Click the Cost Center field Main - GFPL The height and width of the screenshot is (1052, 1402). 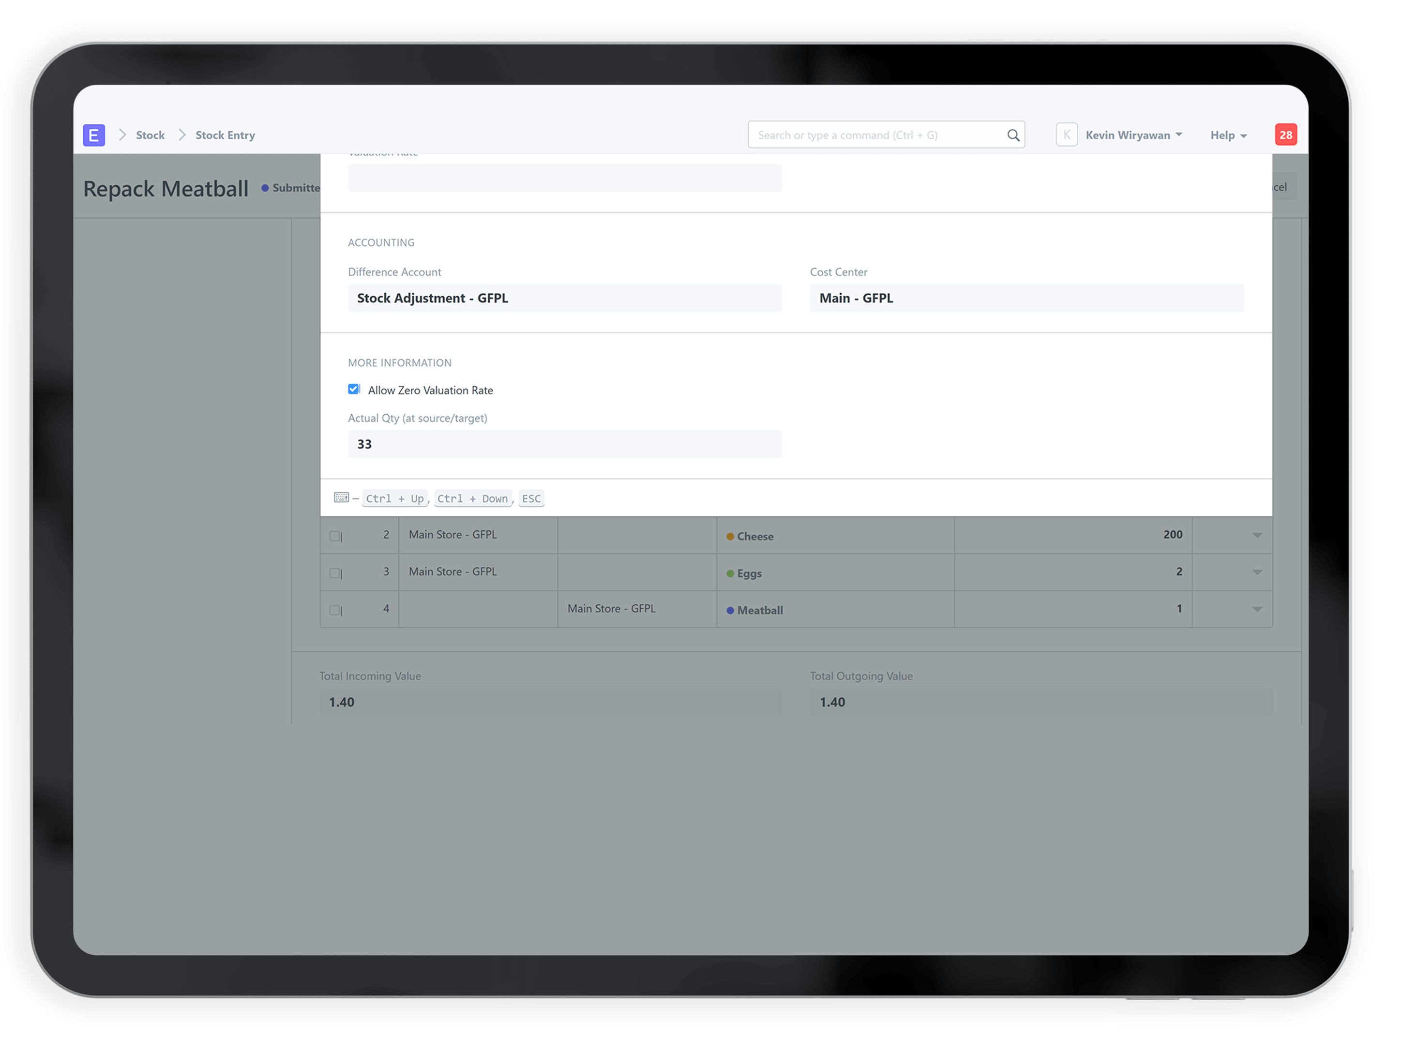pyautogui.click(x=1027, y=298)
